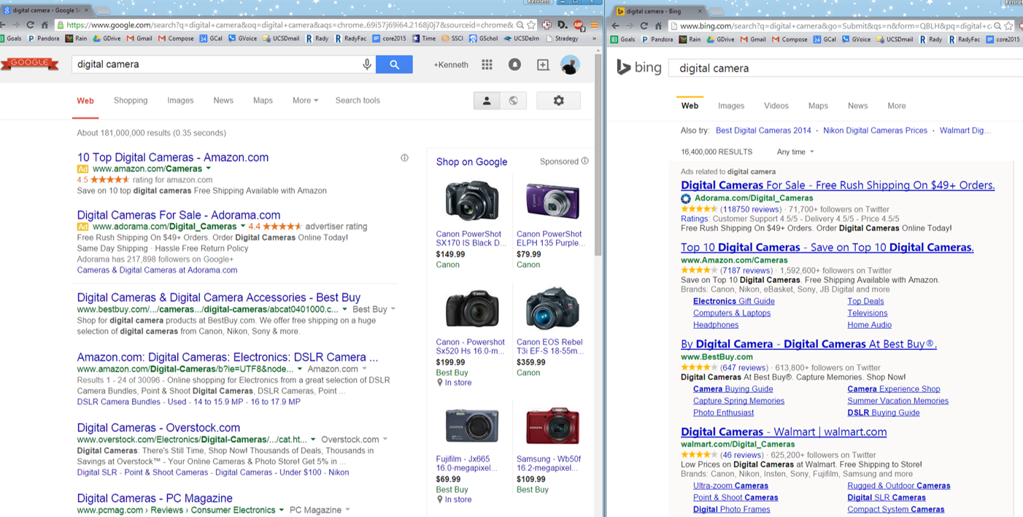1023x517 pixels.
Task: Open the Google apps grid icon
Action: (487, 65)
